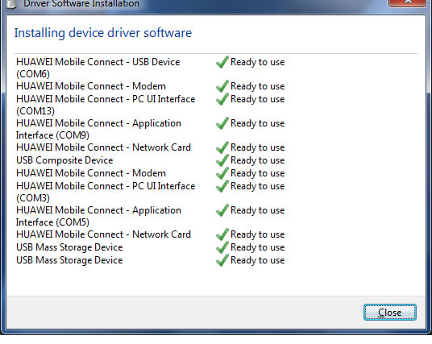Click checkmark beside last USB Mass Storage Device
The height and width of the screenshot is (344, 432).
pyautogui.click(x=222, y=260)
